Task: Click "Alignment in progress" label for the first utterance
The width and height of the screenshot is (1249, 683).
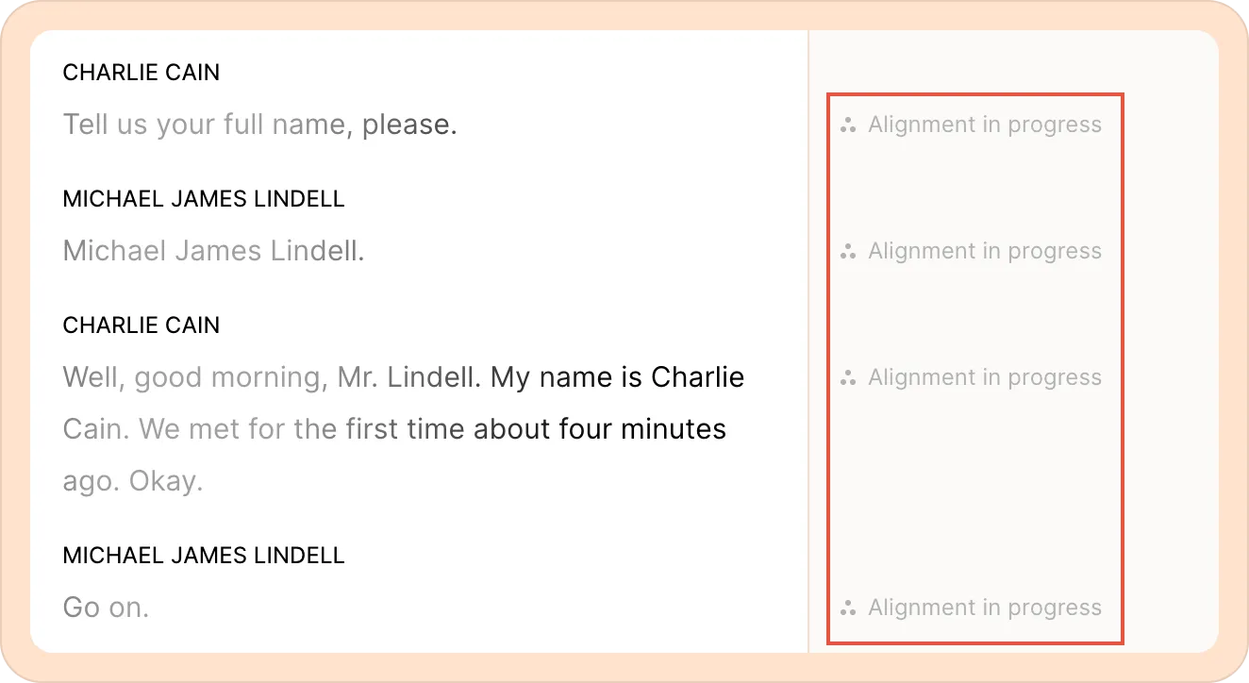Action: 985,125
